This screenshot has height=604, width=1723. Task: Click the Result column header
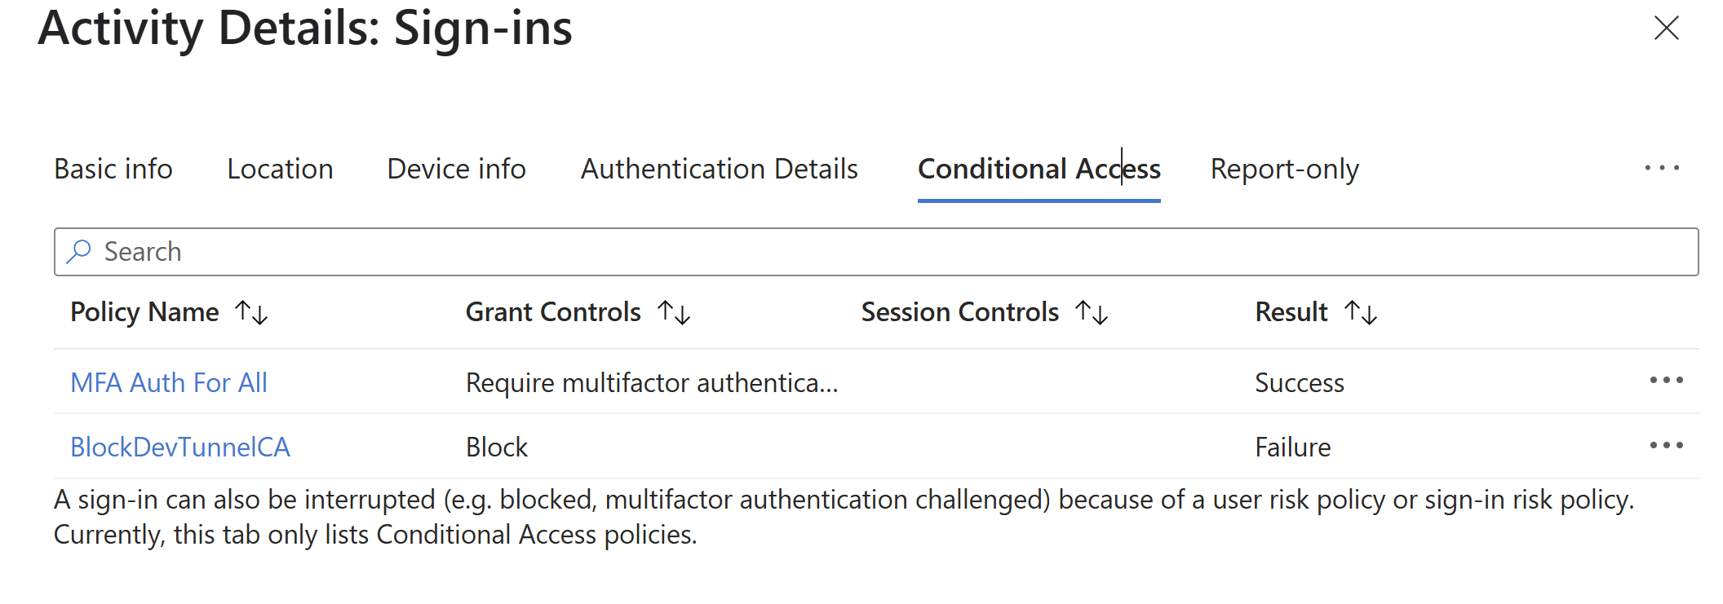[x=1291, y=313]
